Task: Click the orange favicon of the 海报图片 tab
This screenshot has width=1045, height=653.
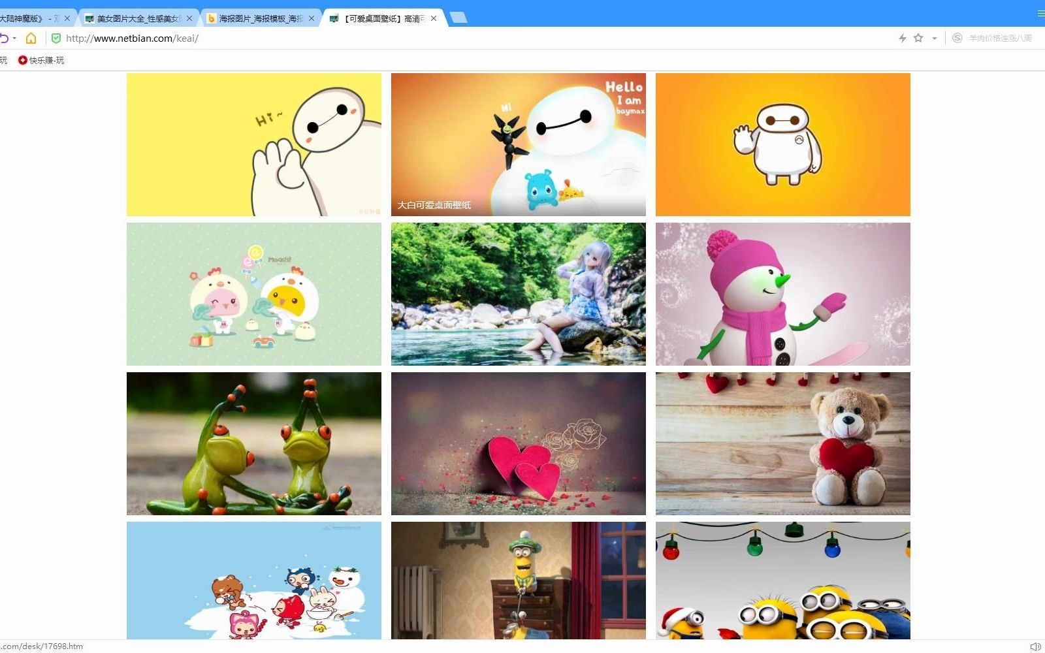Action: [212, 18]
